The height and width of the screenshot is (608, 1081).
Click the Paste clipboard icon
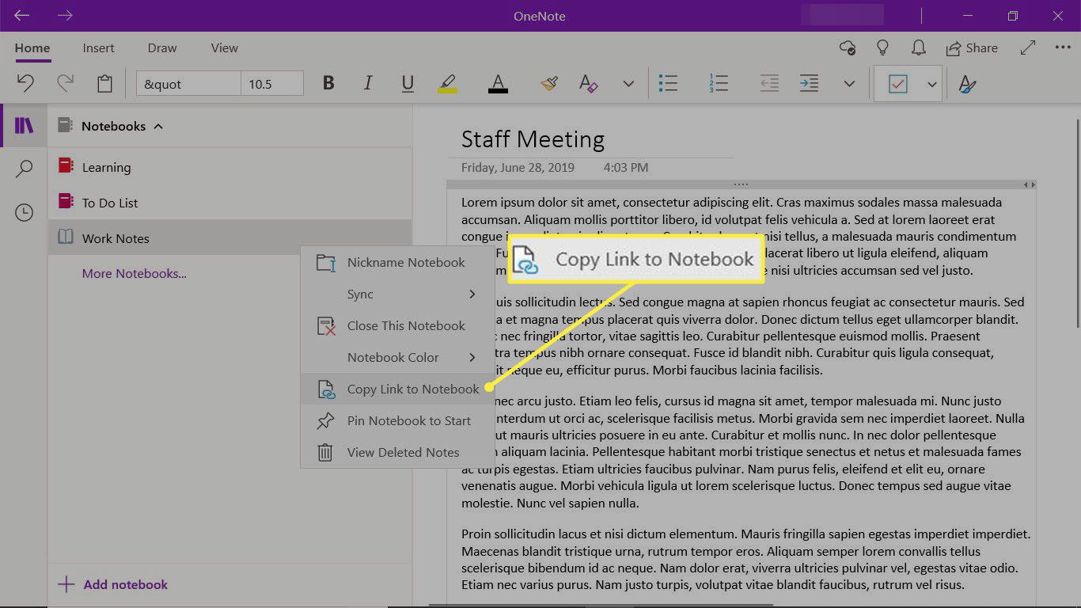tap(104, 83)
